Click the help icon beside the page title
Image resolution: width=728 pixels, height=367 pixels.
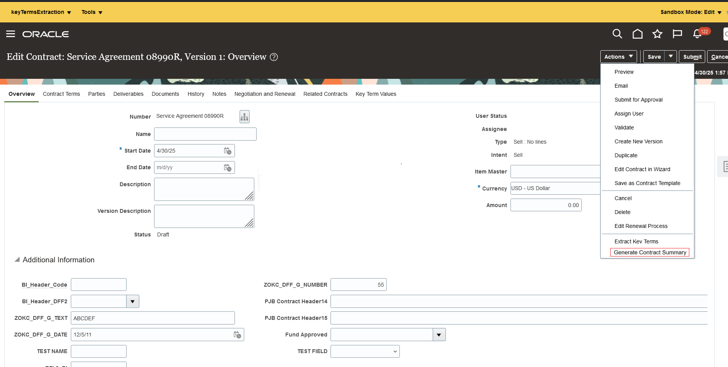tap(274, 57)
